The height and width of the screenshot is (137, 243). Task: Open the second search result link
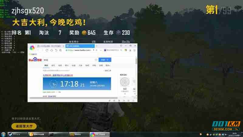click(x=50, y=96)
